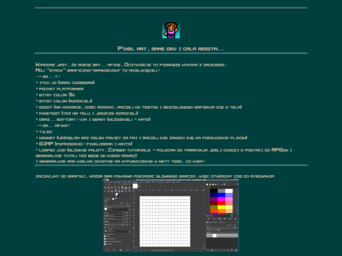Click the 'bitsy color (rzadziej)' bullet

click(x=64, y=101)
